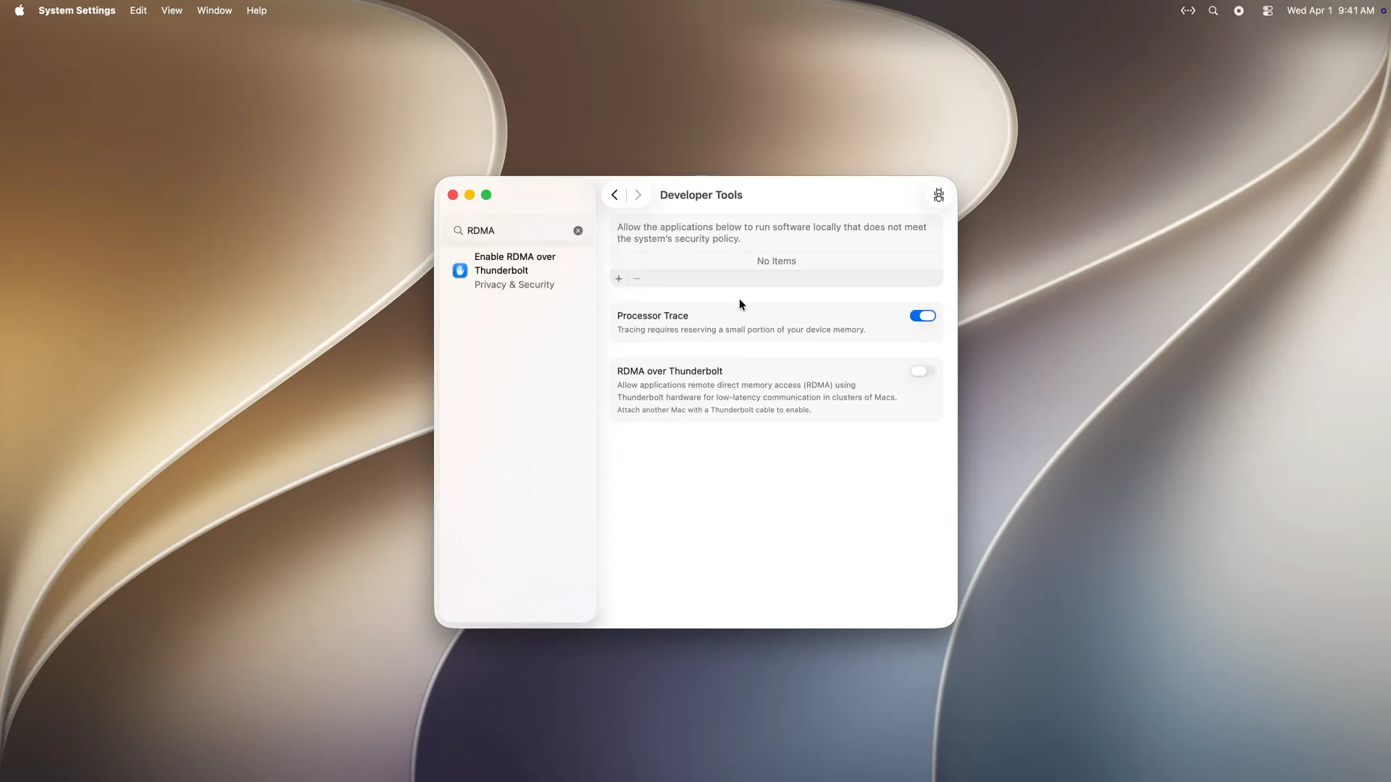Go back in Settings navigation
The width and height of the screenshot is (1391, 782).
(x=614, y=195)
